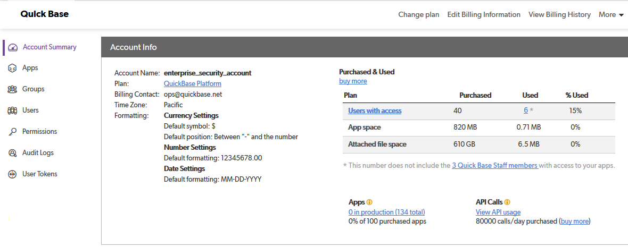This screenshot has height=247, width=628.
Task: Click the App space row label
Action: 365,127
